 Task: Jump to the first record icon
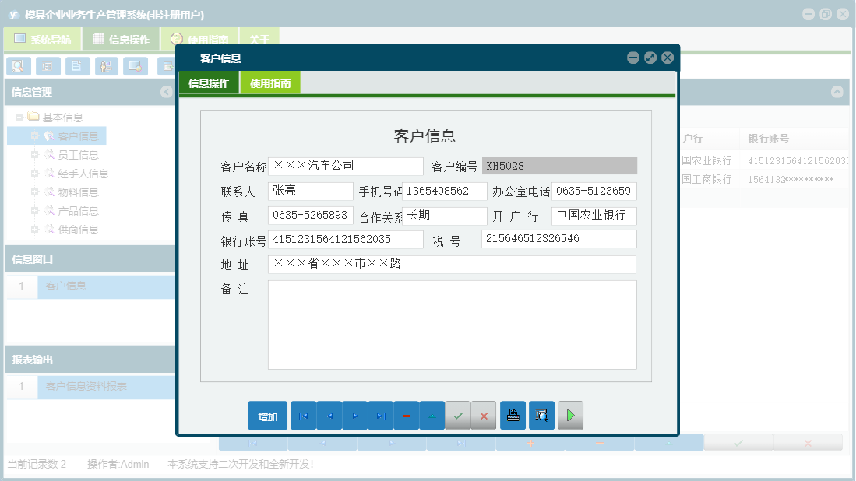(303, 415)
